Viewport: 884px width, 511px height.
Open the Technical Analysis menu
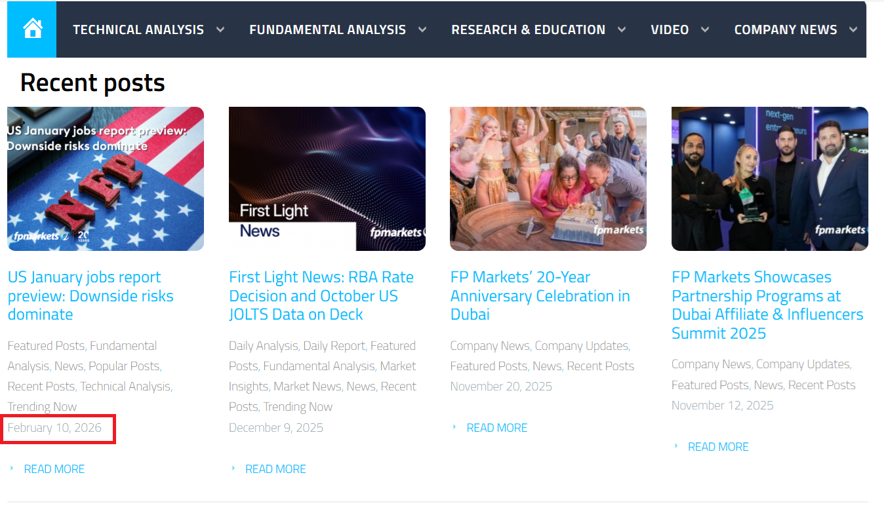[x=138, y=29]
